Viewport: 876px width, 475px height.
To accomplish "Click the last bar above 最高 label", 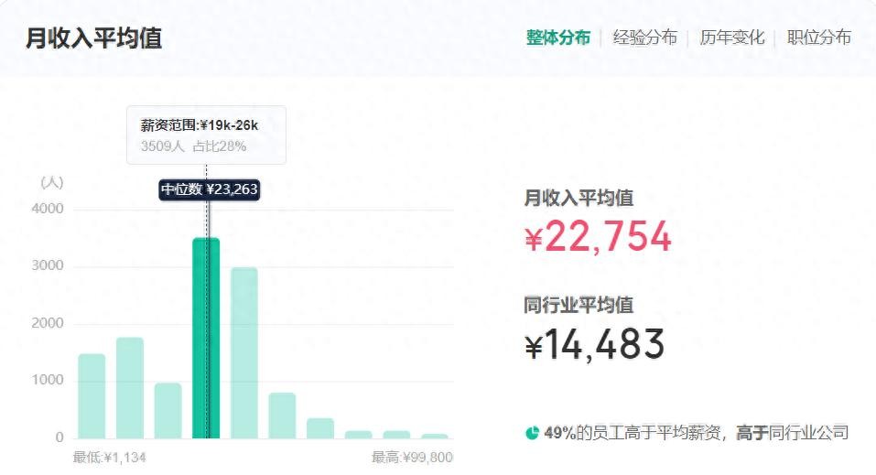I will (435, 436).
